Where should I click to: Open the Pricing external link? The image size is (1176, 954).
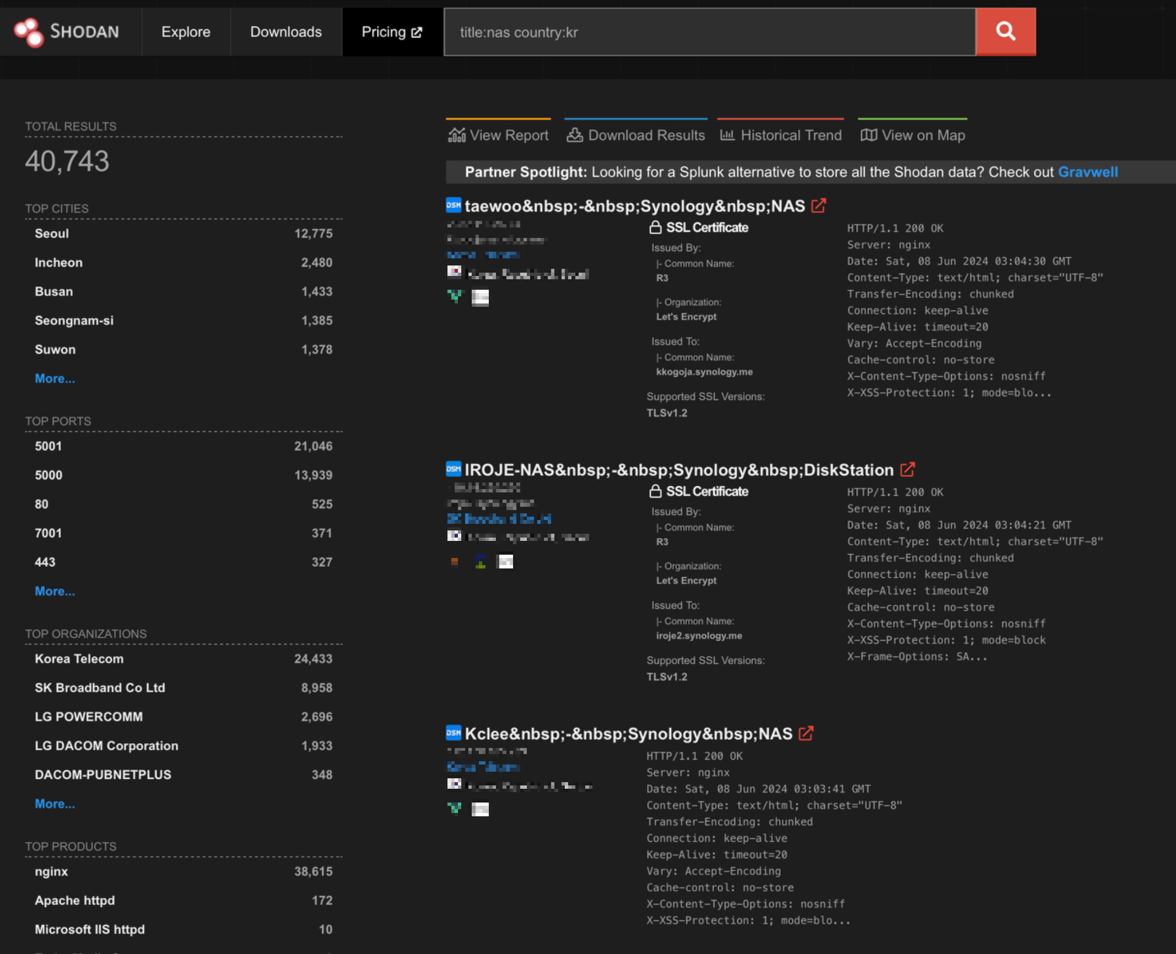tap(392, 32)
